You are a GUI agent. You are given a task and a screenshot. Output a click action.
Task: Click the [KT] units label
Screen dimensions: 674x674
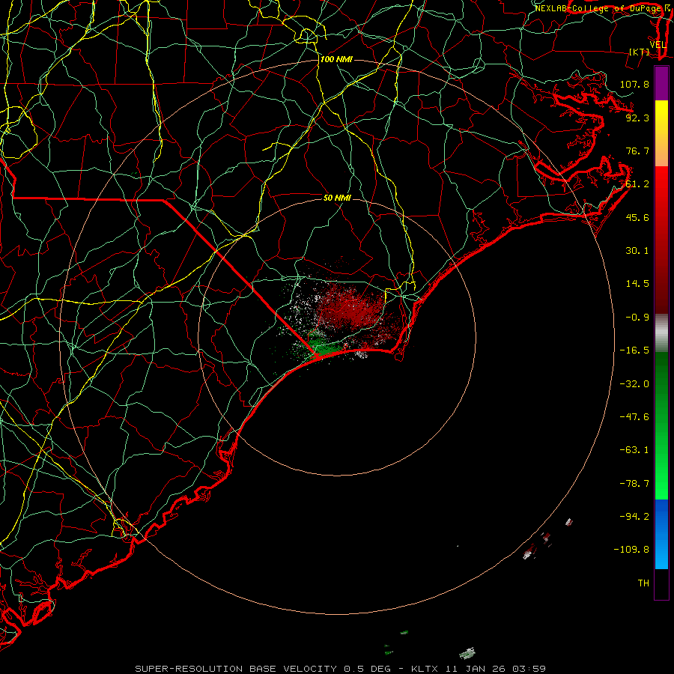click(640, 52)
